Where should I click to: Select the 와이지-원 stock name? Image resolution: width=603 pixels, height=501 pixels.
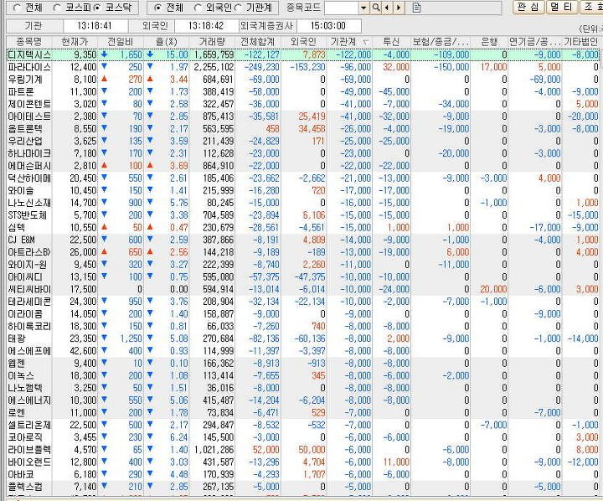click(28, 265)
